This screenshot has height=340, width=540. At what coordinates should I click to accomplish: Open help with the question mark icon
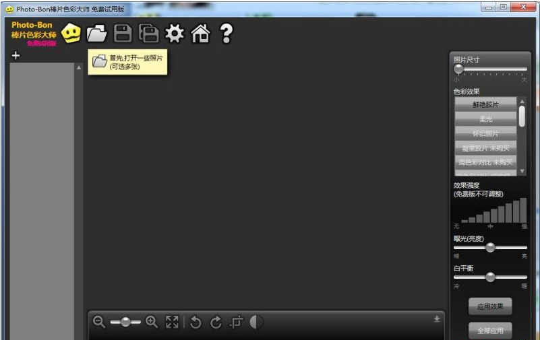(x=227, y=34)
